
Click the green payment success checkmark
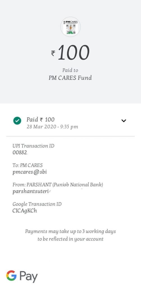(17, 121)
